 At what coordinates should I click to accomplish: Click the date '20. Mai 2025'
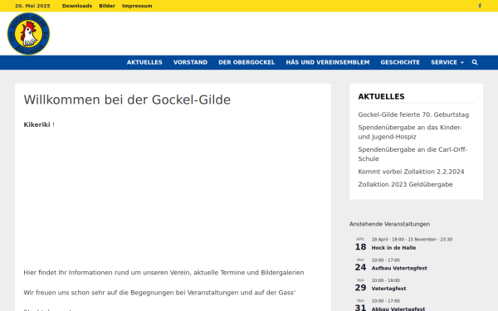coord(32,6)
